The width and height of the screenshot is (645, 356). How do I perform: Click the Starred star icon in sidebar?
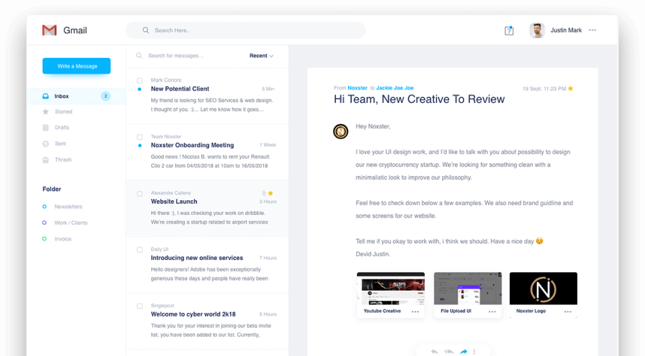pos(46,112)
